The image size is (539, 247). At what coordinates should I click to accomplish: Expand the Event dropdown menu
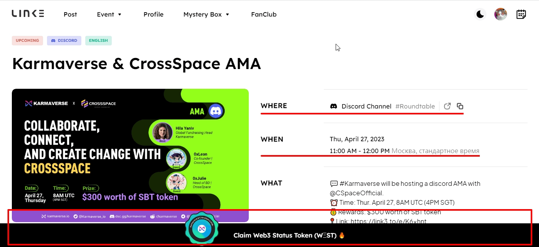109,15
